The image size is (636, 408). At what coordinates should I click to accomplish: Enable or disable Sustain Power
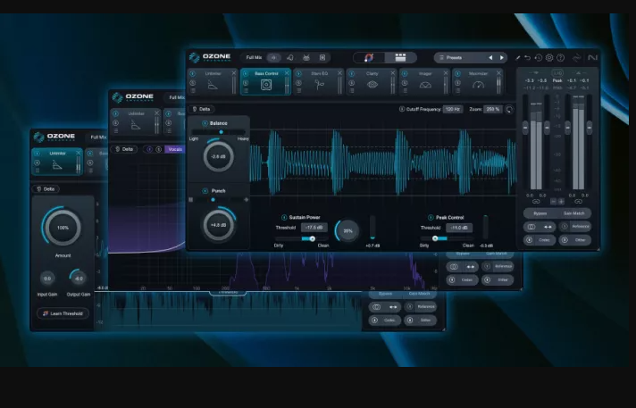(284, 217)
